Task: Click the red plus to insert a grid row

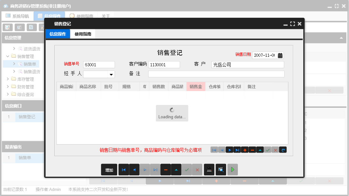Action: pyautogui.click(x=245, y=150)
